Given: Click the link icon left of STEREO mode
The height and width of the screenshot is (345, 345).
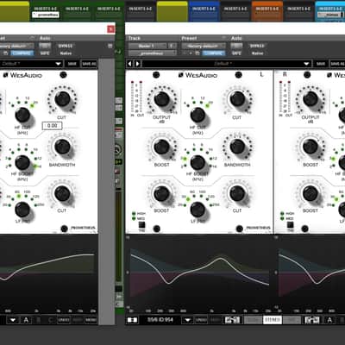Looking at the screenshot, I should point(232,320).
